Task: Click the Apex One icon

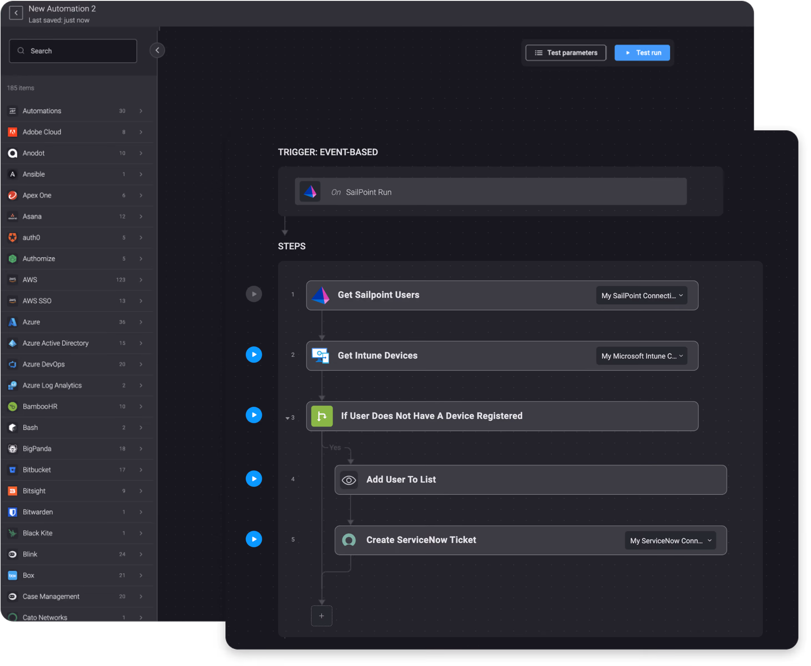Action: [x=13, y=195]
